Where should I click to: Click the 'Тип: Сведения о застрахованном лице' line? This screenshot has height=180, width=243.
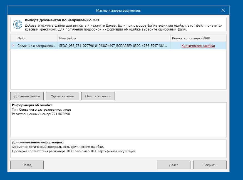click(41, 110)
